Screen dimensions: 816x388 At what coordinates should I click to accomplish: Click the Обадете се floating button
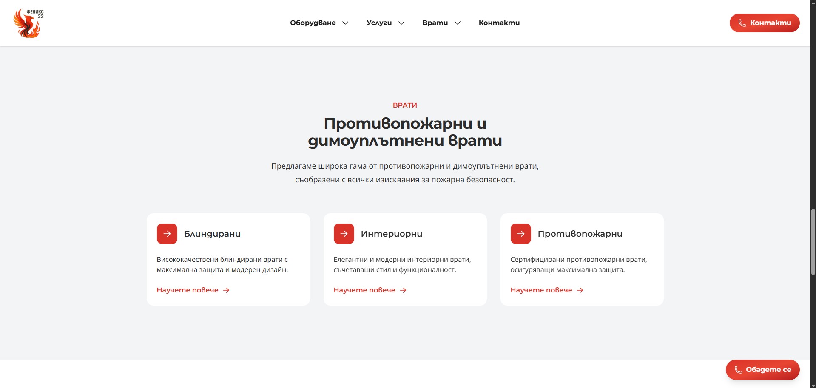(x=762, y=369)
